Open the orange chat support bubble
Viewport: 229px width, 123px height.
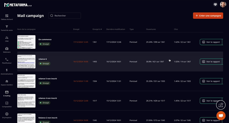tap(221, 116)
